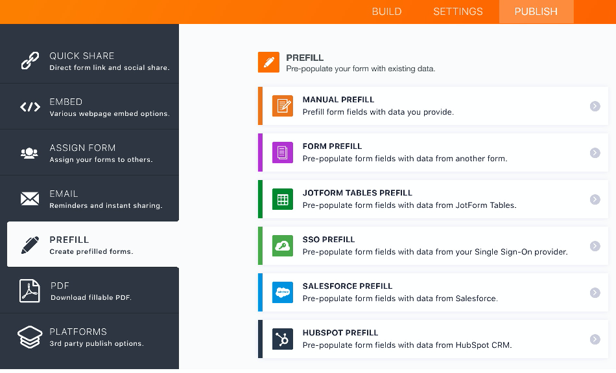The width and height of the screenshot is (616, 373).
Task: Switch to the Build tab
Action: [386, 12]
